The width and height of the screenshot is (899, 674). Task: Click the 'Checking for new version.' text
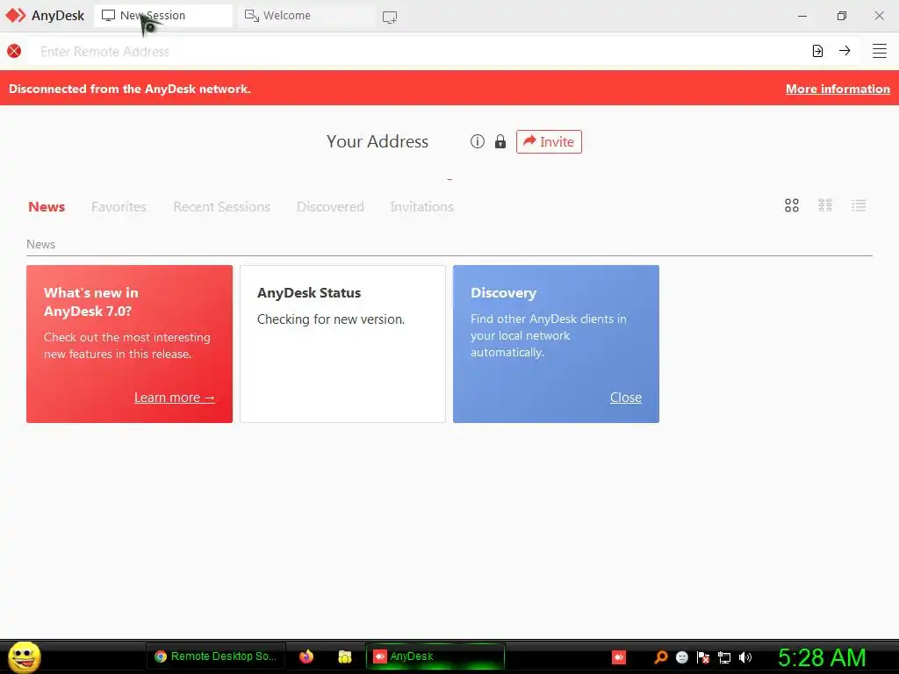pos(331,319)
